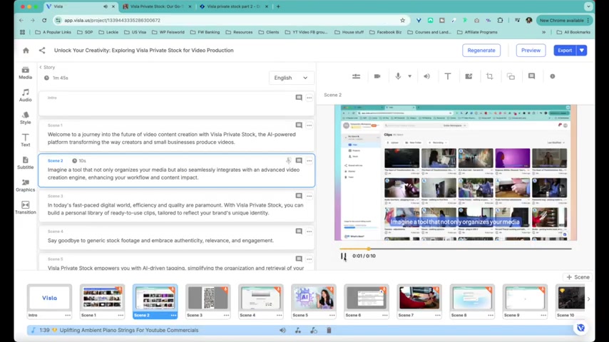The width and height of the screenshot is (609, 342).
Task: Open Scene 2 thumbnail options menu
Action: [x=173, y=315]
